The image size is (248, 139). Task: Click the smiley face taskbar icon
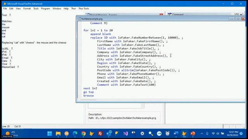point(67,134)
